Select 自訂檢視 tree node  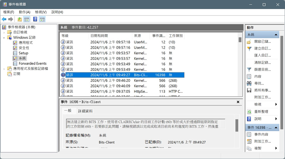[20, 32]
